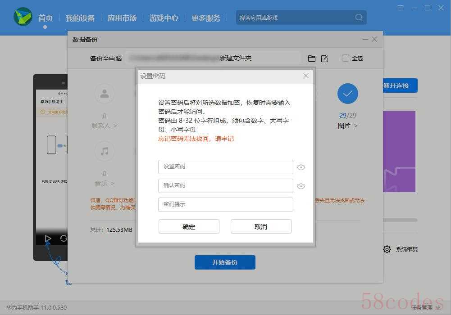Screen dimensions: 451x315
Task: Open the hamburger menu in title bar
Action: (401, 8)
